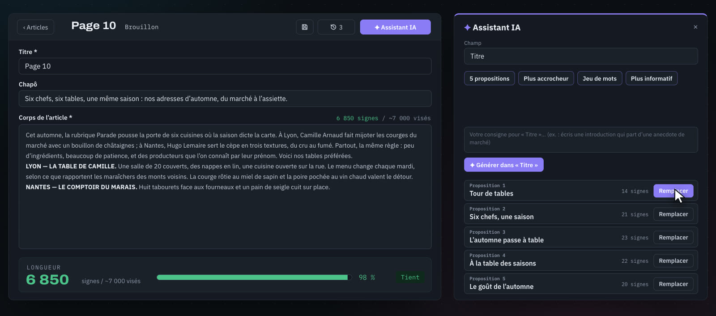This screenshot has width=716, height=316.
Task: Open the Champ dropdown set to Titre
Action: [x=580, y=56]
